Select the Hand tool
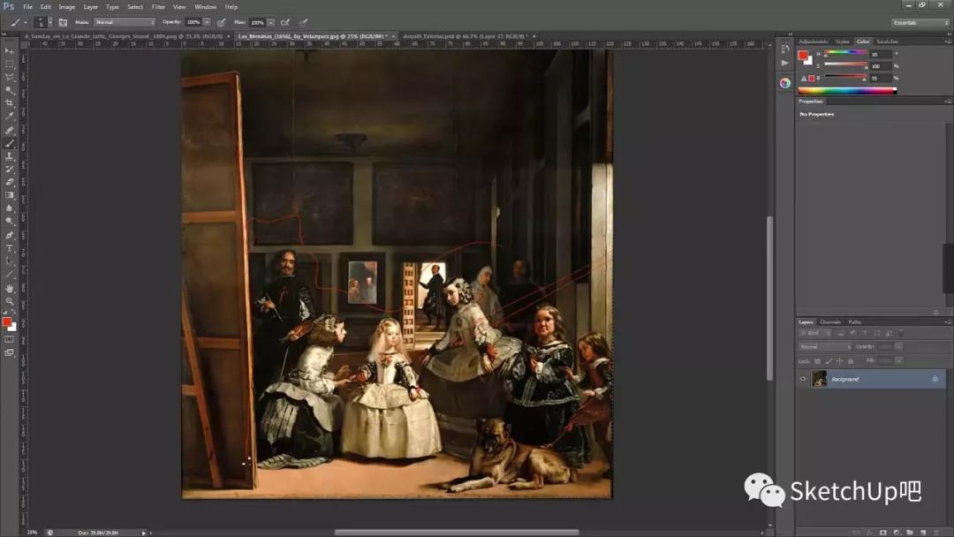The image size is (954, 537). click(9, 288)
